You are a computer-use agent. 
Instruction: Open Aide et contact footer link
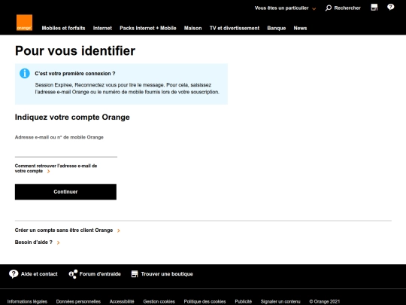click(39, 274)
